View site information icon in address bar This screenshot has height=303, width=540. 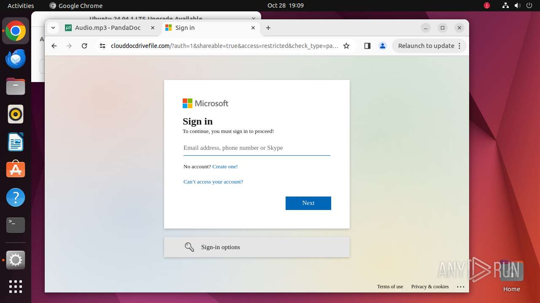[102, 46]
